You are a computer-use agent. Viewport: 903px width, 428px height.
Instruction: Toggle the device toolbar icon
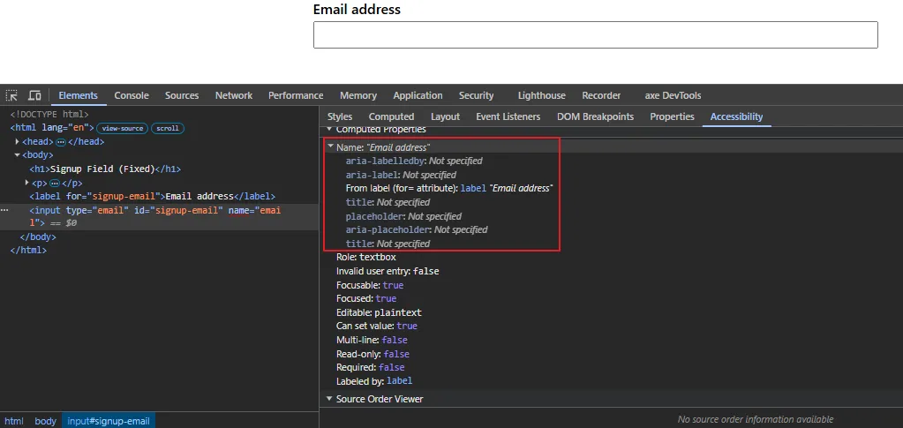34,95
